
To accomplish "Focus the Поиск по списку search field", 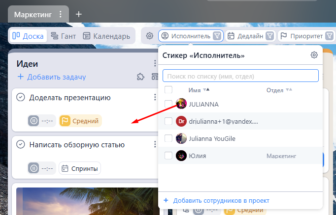I will pos(240,76).
